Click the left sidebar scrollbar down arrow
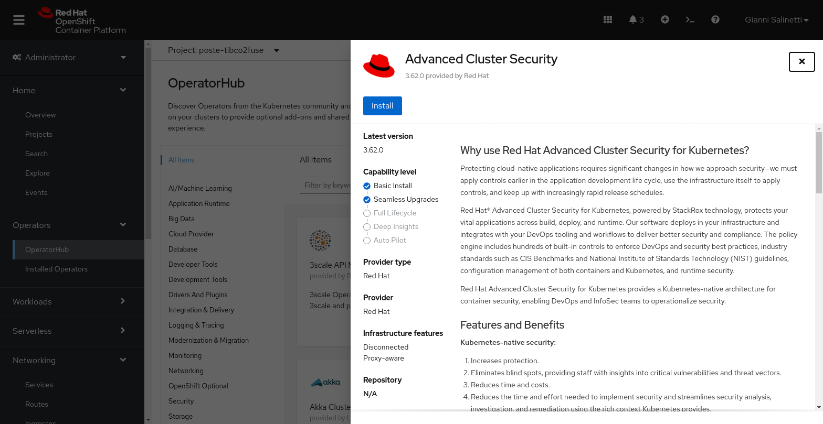Screen dimensions: 823x424 tap(148, 419)
